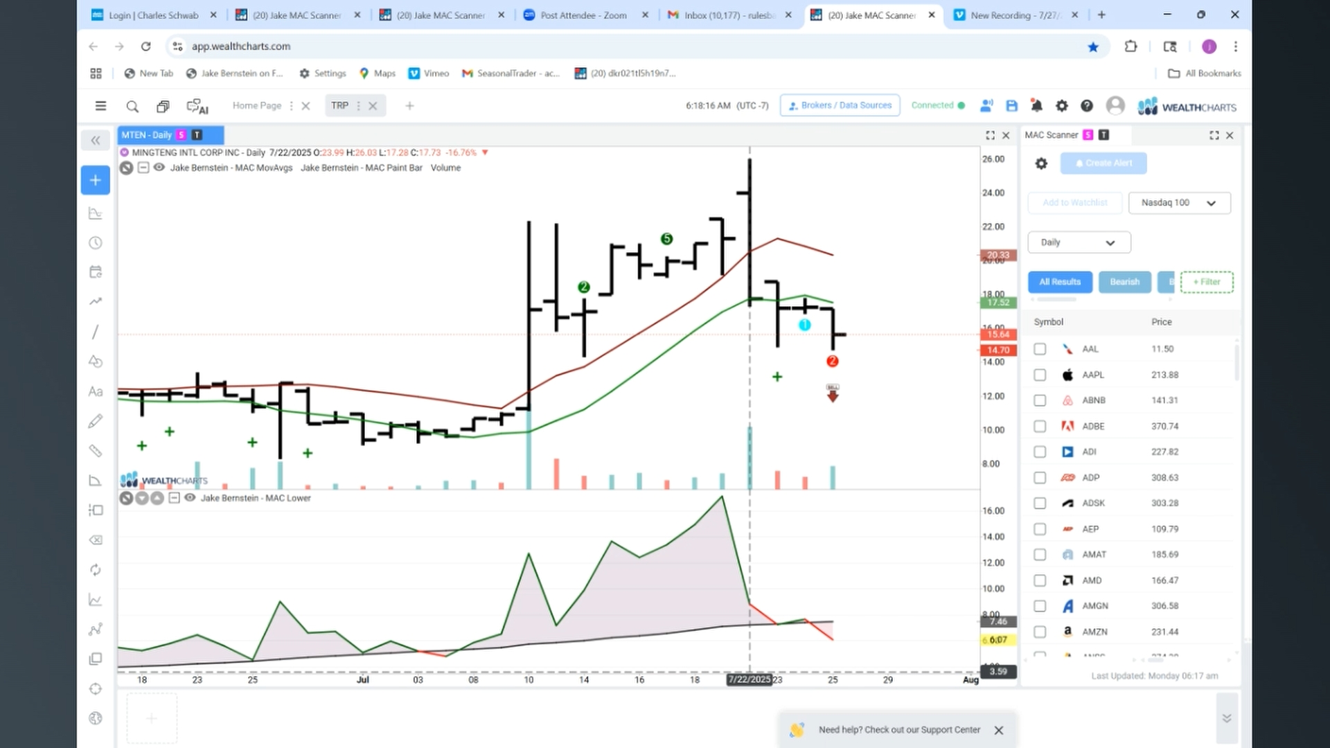Collapse the left drawing toolbar
The height and width of the screenshot is (748, 1330).
point(96,141)
